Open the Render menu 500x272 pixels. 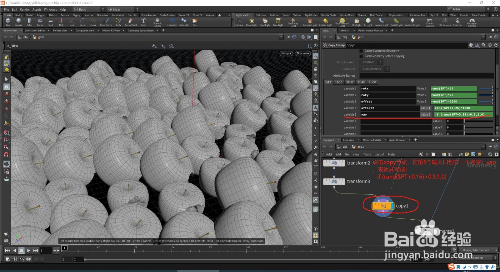click(x=25, y=9)
